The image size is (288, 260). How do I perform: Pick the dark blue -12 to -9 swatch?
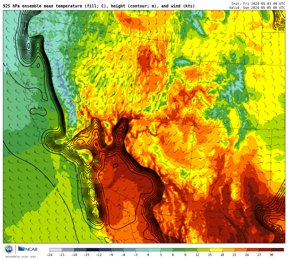pos(105,250)
